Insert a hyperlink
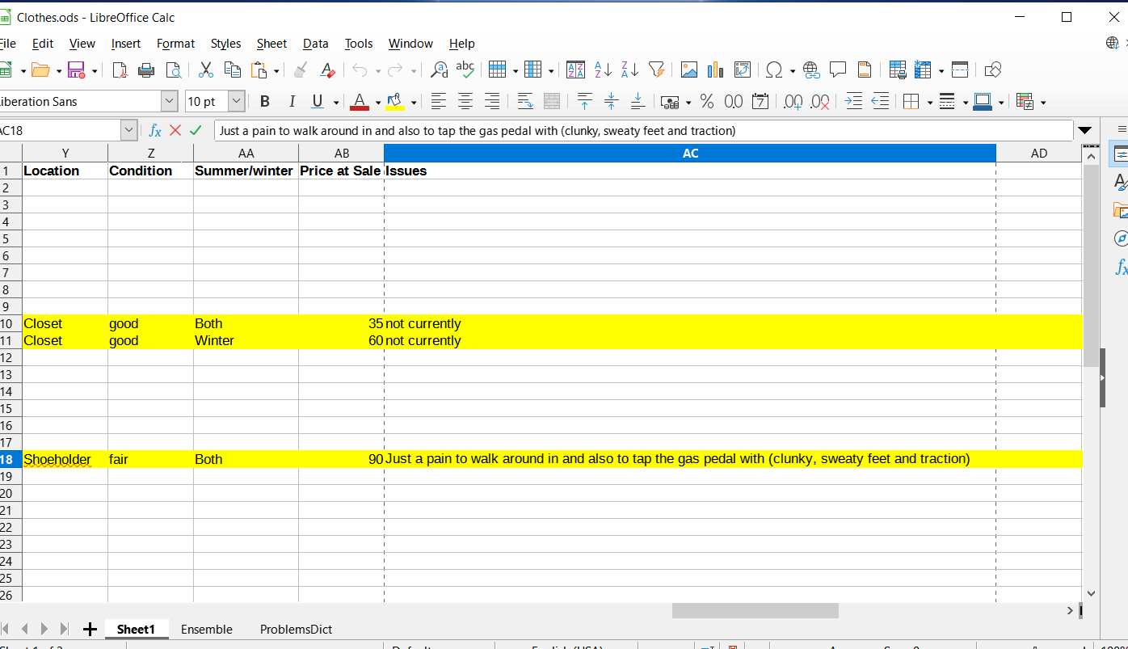This screenshot has height=649, width=1128. 811,70
